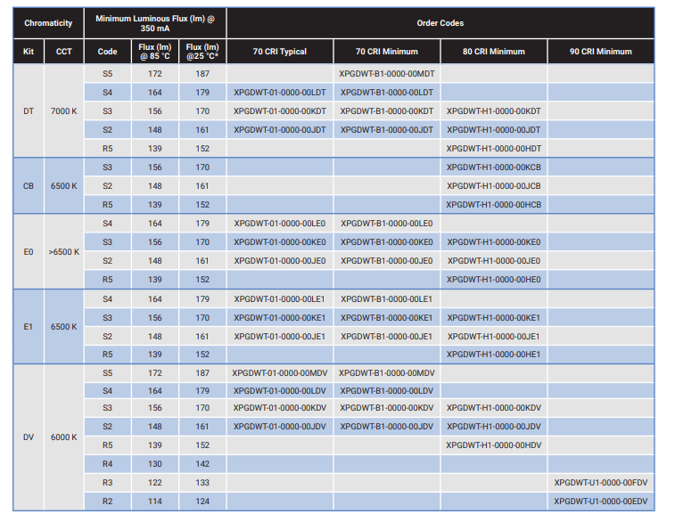Select order code XPGDWT-H1-0000-00KDV
The width and height of the screenshot is (675, 514).
pyautogui.click(x=494, y=408)
